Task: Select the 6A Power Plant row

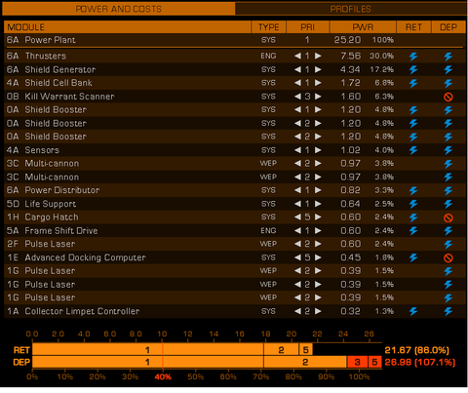Action: tap(235, 40)
